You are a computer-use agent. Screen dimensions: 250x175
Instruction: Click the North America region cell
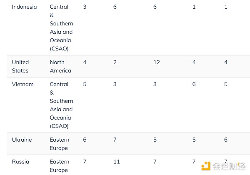pyautogui.click(x=60, y=66)
